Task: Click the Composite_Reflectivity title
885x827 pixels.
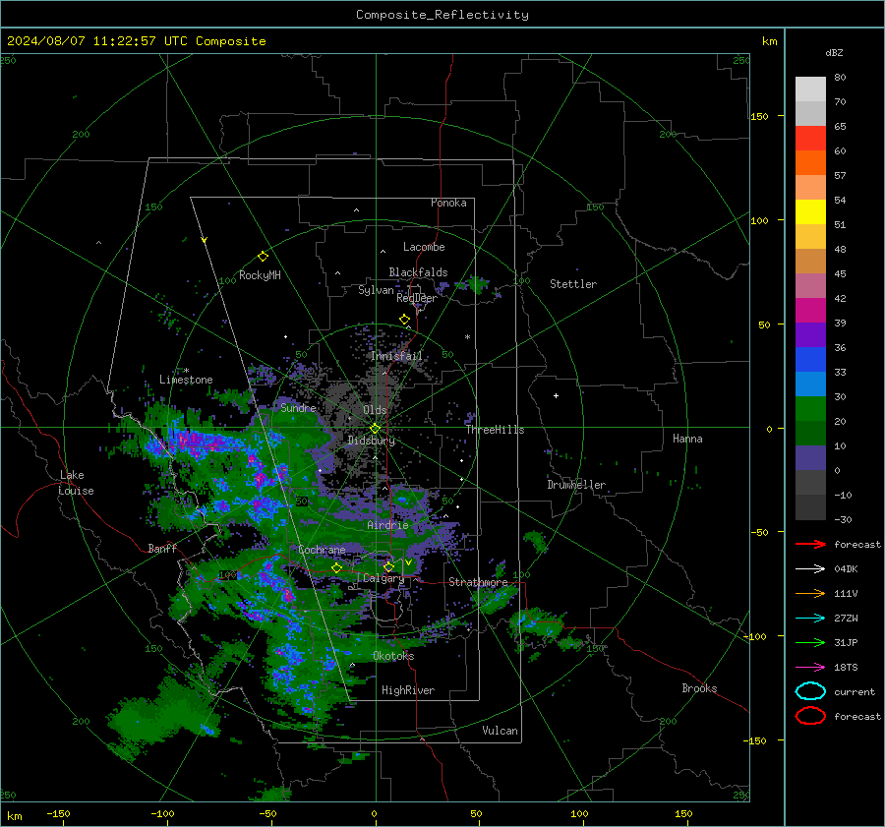Action: (442, 15)
